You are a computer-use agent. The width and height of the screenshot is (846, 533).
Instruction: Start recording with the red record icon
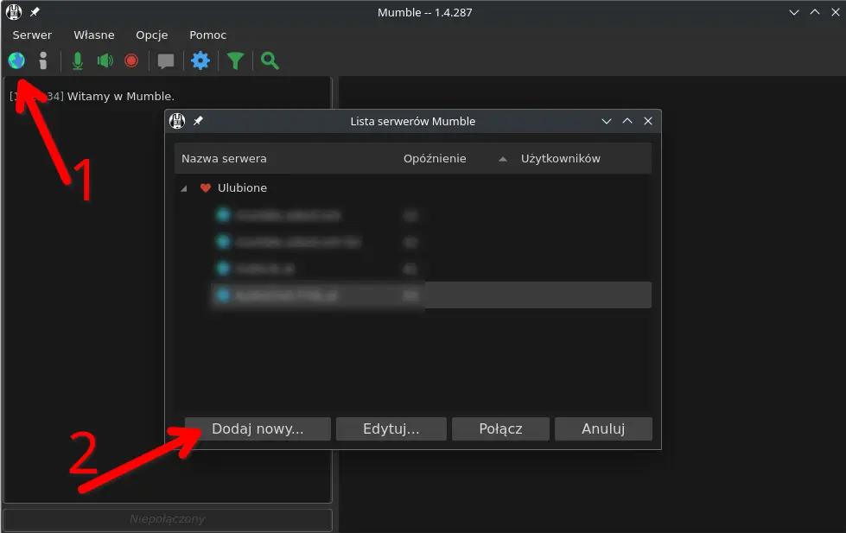(x=131, y=60)
